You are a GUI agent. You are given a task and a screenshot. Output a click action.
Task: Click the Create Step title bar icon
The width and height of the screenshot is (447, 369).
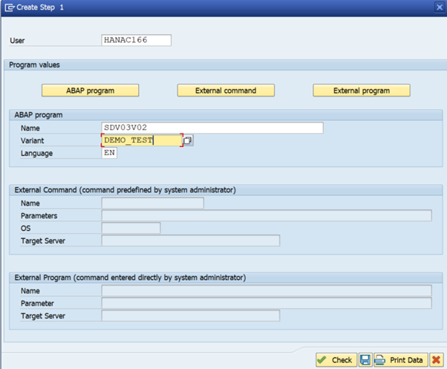pos(10,7)
